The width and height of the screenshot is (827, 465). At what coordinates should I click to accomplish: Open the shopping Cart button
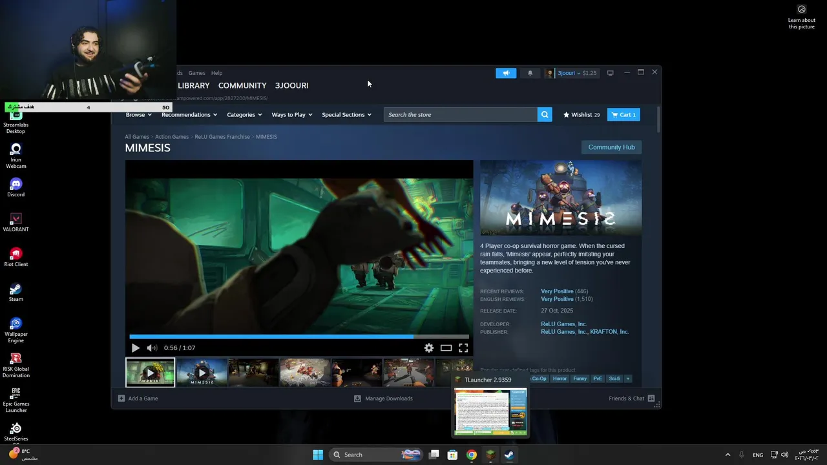point(623,114)
